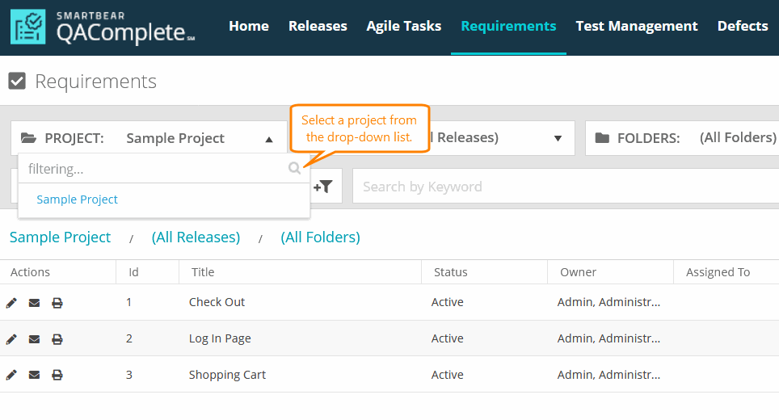Open the Agile Tasks tab
The width and height of the screenshot is (779, 420).
point(403,26)
